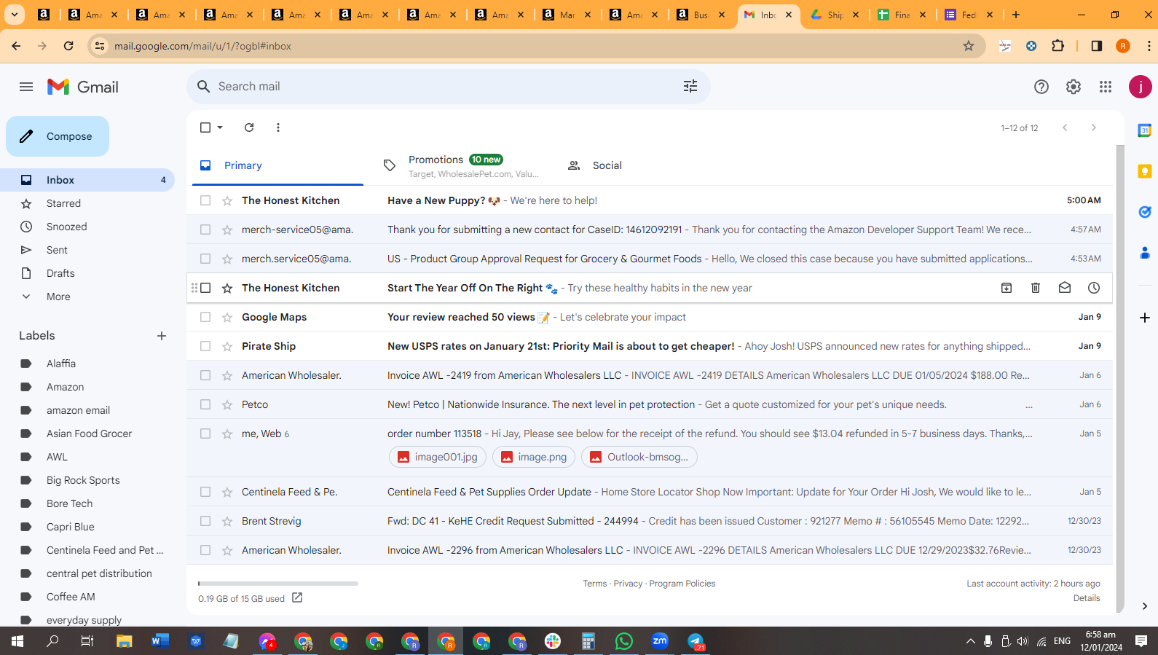
Task: Refresh the inbox mail list
Action: [249, 128]
